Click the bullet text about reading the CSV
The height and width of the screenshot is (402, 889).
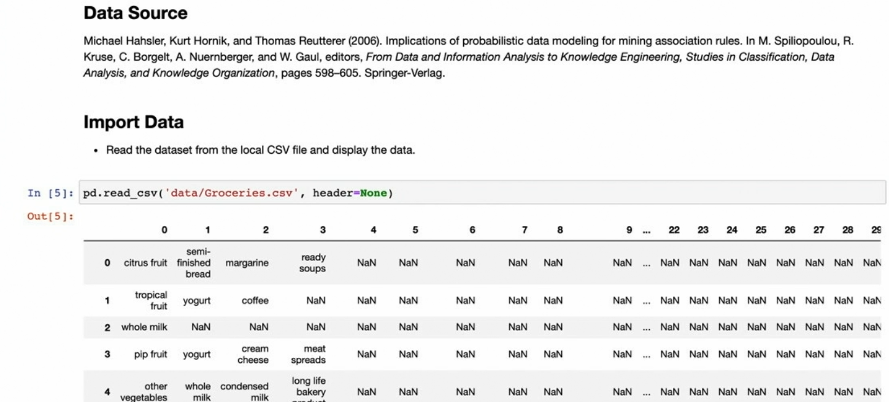[261, 150]
